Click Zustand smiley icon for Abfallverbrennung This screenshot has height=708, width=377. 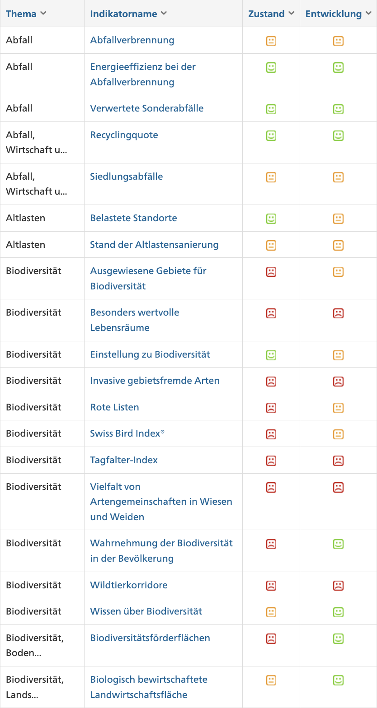[271, 41]
